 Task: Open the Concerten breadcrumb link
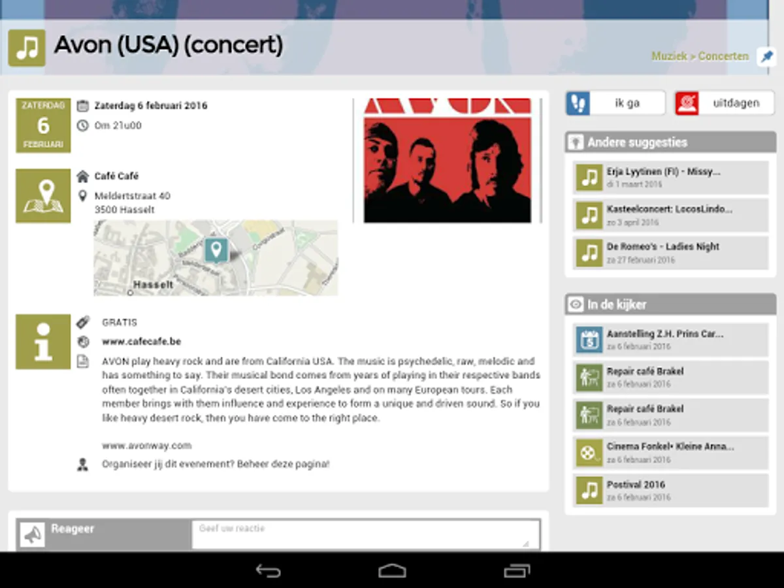point(723,56)
